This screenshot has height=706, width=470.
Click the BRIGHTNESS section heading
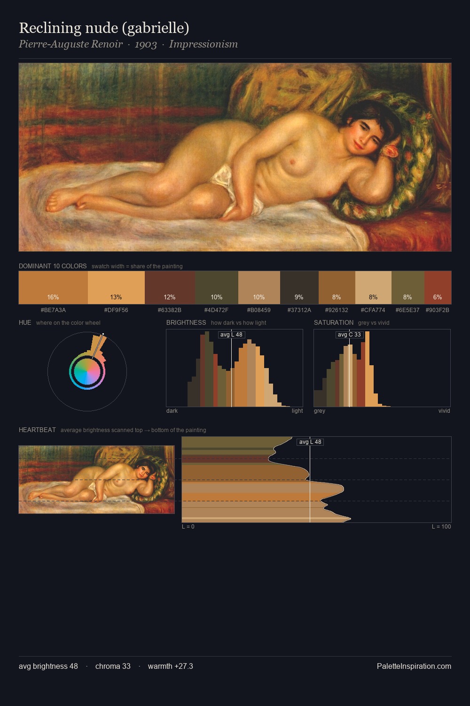[x=186, y=322]
